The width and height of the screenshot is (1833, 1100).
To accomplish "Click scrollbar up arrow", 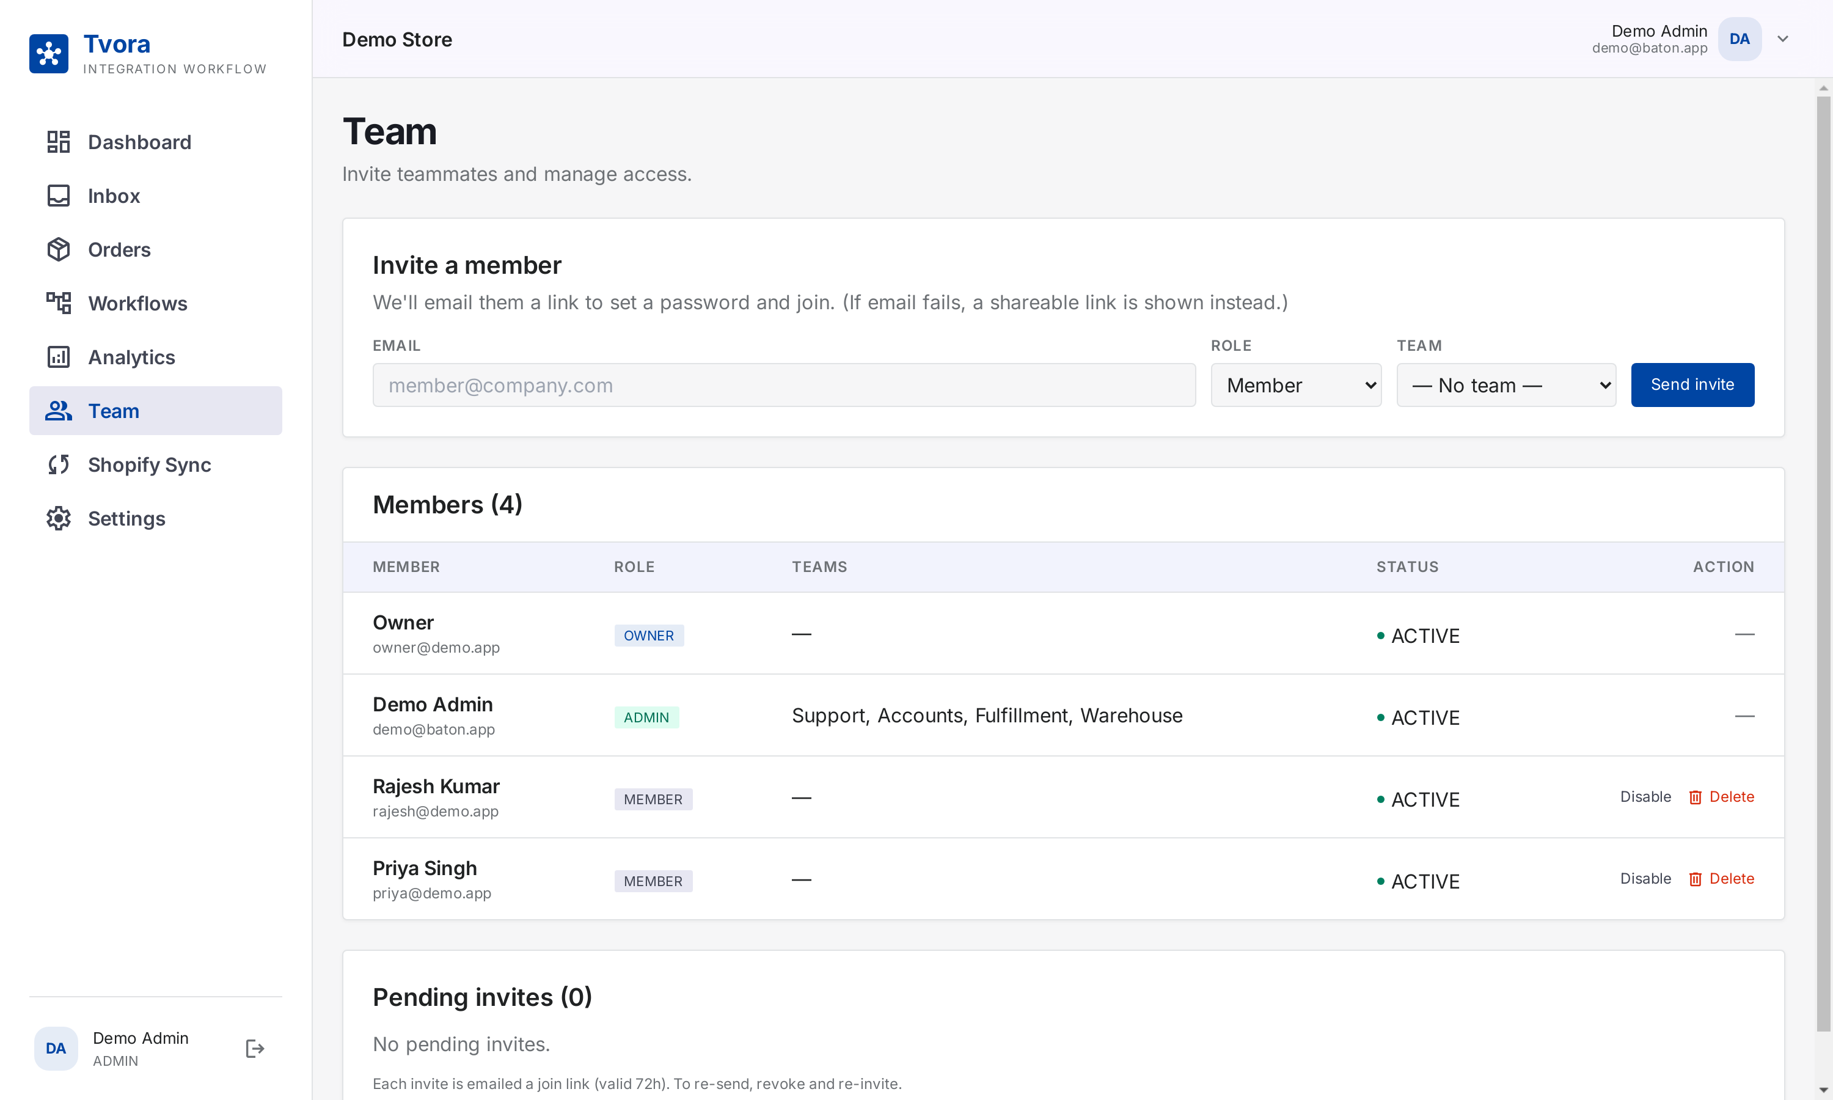I will (x=1823, y=88).
